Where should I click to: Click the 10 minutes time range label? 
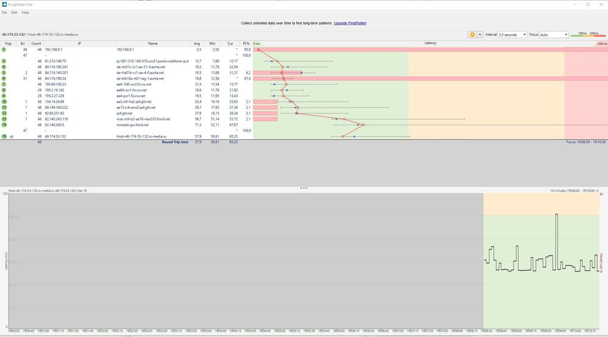pos(572,190)
